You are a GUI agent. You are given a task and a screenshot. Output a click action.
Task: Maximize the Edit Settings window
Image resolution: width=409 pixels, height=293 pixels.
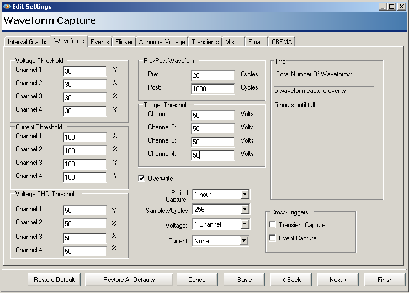392,7
